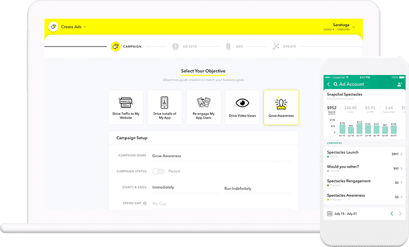Choose Drive Video Views objective

point(242,107)
